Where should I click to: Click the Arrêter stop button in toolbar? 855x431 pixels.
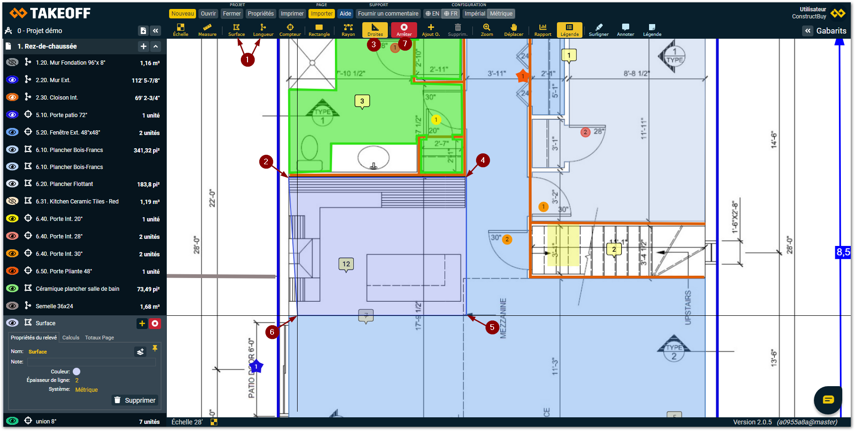click(x=404, y=30)
